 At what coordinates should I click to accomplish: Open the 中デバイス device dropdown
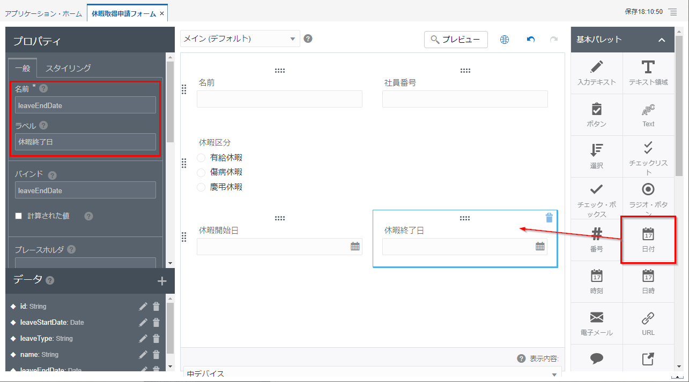coord(372,374)
